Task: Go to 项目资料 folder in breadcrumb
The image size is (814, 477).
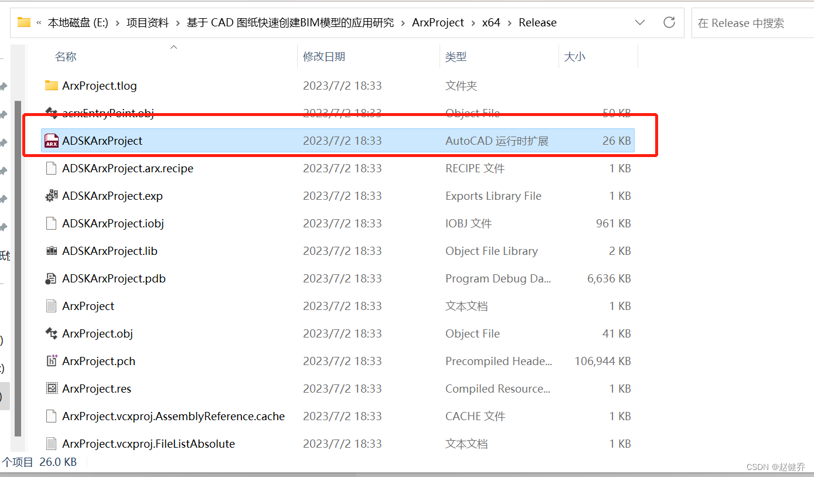Action: 148,23
